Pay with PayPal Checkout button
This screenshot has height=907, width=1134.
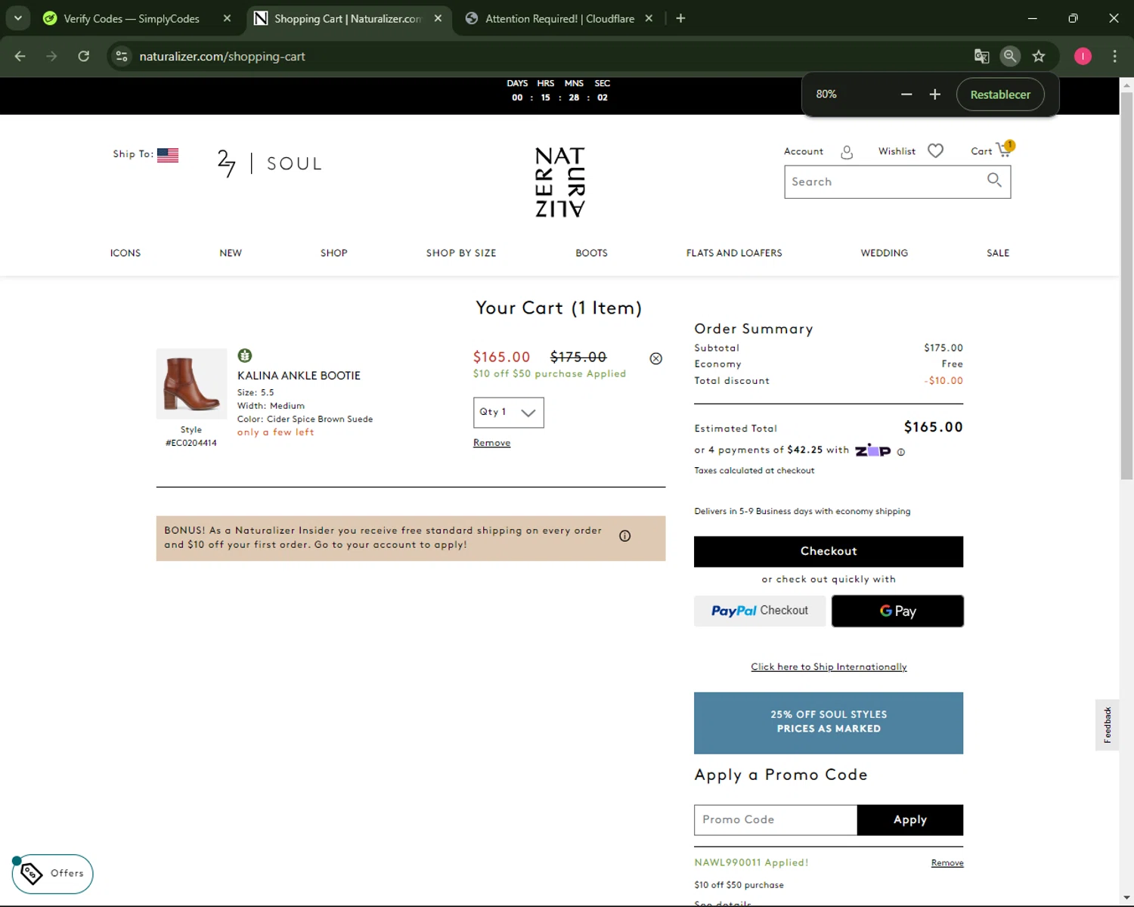point(760,611)
